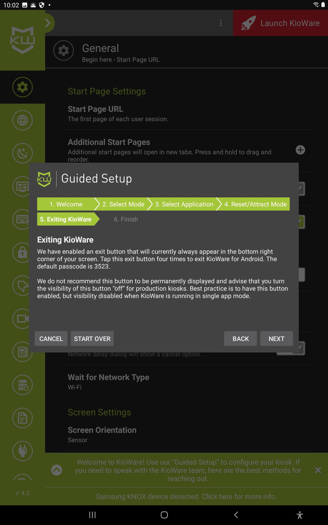Collapse the welcome banner using up chevron
This screenshot has width=328, height=525.
(56, 470)
